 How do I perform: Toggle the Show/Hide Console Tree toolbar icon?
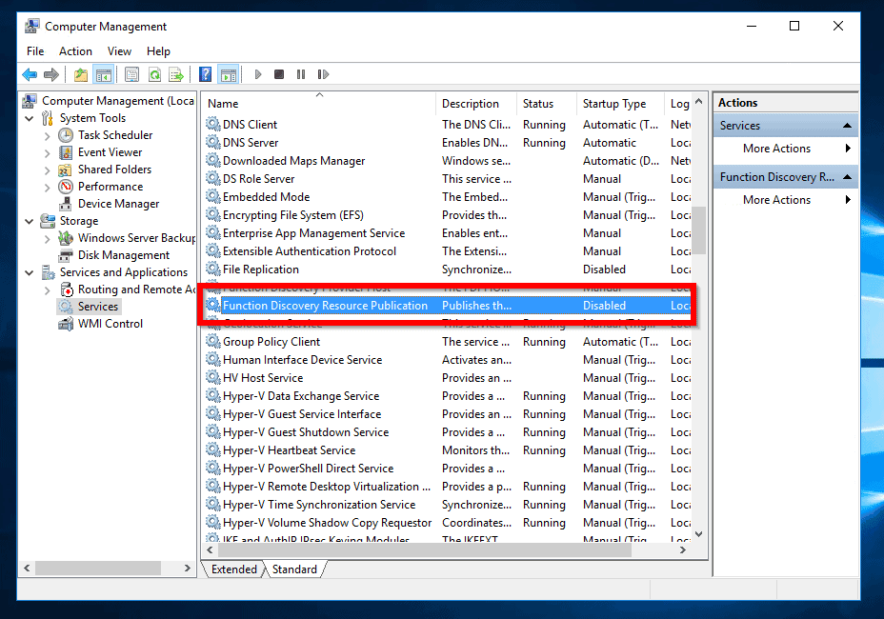(x=104, y=74)
